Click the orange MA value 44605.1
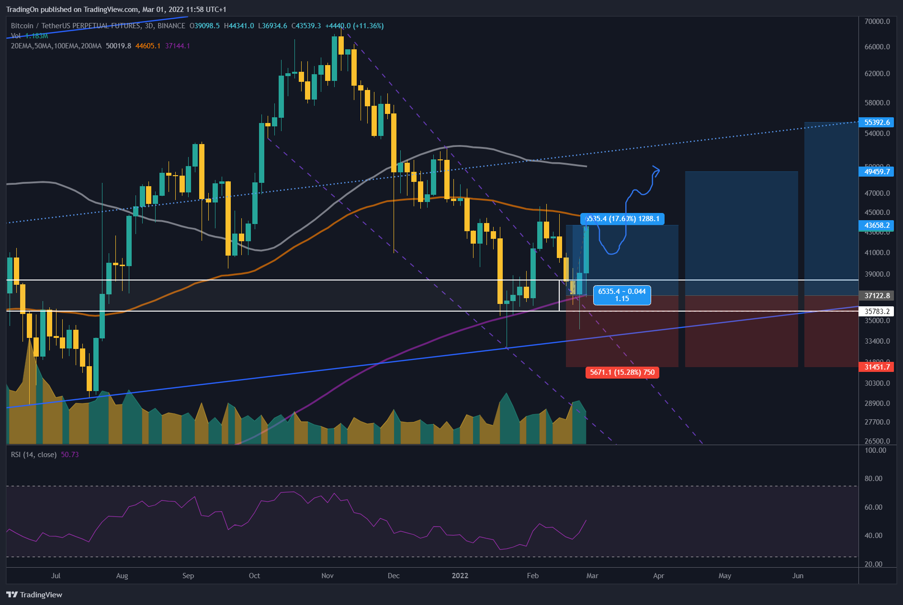Image resolution: width=903 pixels, height=605 pixels. [148, 46]
